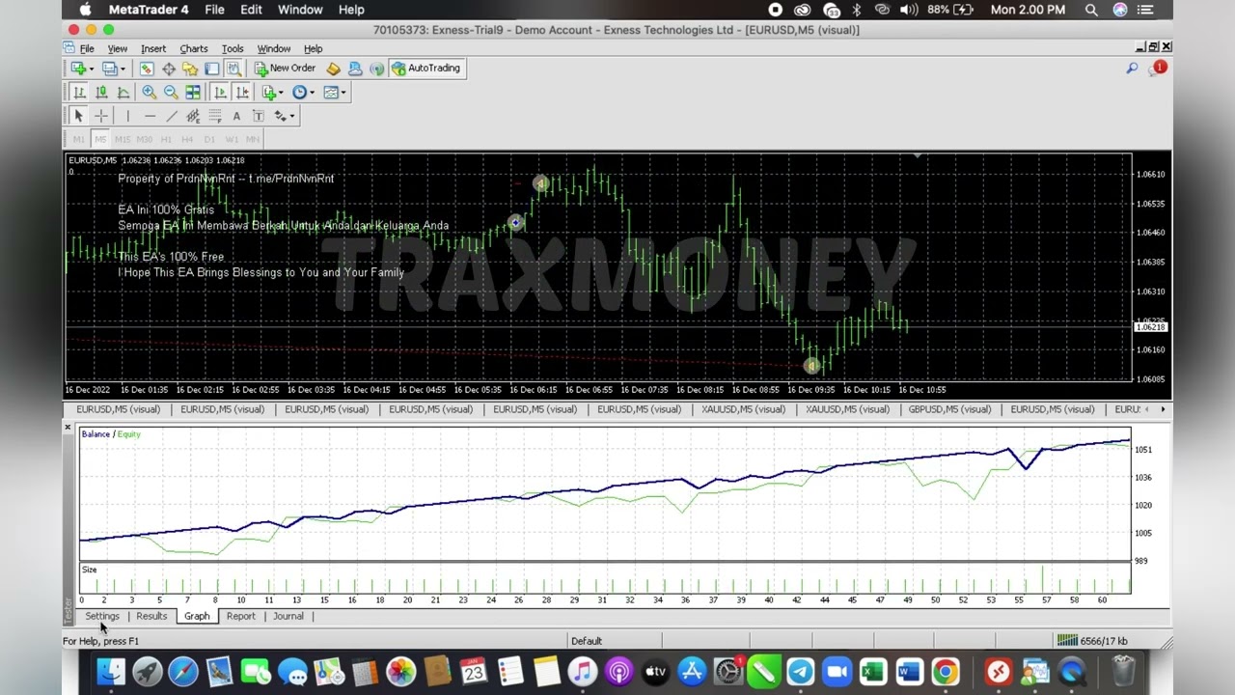Viewport: 1235px width, 695px height.
Task: Open the tester Settings tab
Action: (102, 616)
